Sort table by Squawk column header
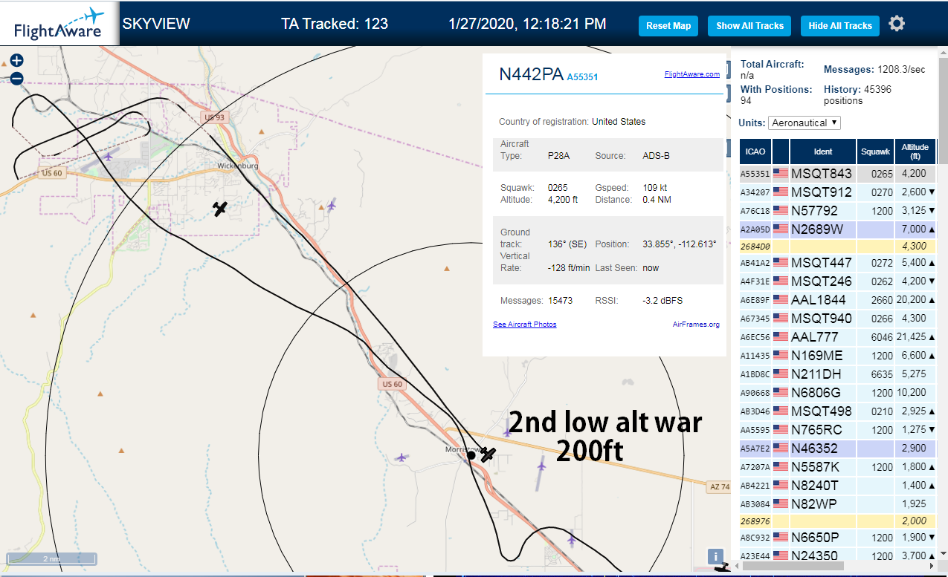Viewport: 948px width, 577px height. click(x=875, y=151)
